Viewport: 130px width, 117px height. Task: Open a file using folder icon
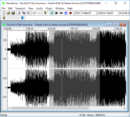coord(9,13)
